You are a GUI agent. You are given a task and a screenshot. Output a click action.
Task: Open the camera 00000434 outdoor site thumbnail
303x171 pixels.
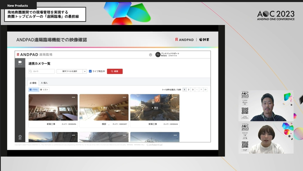tap(155, 107)
